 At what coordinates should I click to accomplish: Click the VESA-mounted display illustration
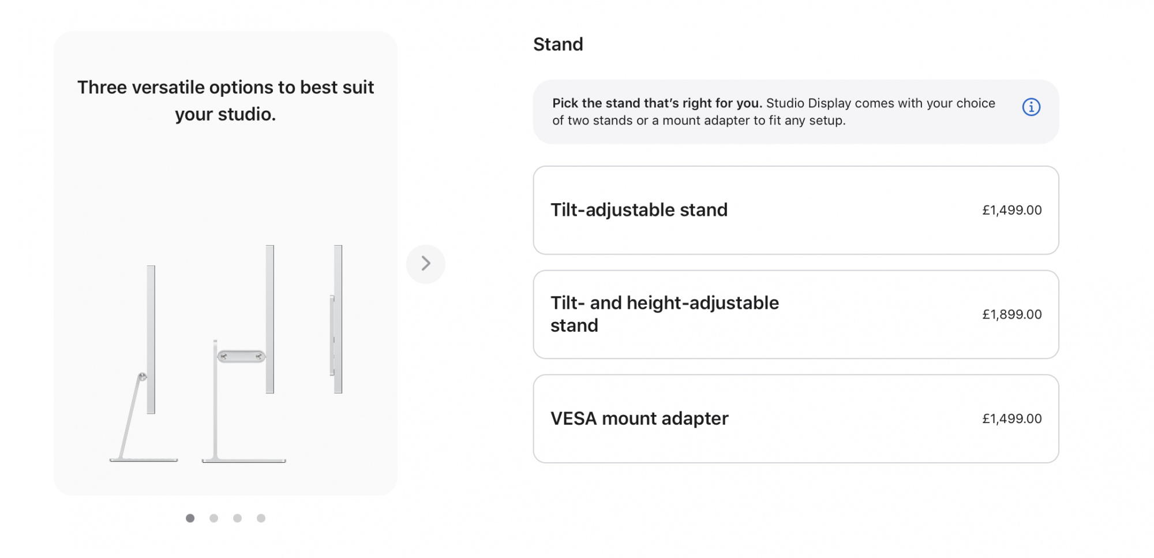336,319
